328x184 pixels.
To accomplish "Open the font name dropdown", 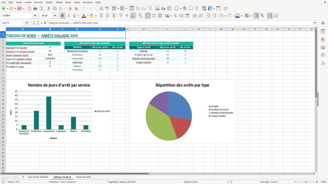I will pos(35,16).
